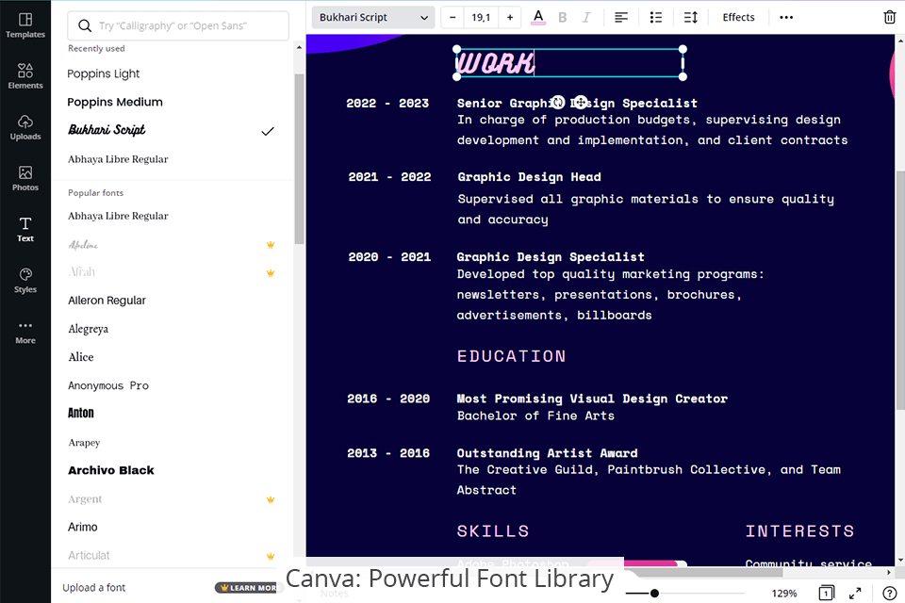The width and height of the screenshot is (905, 603).
Task: Click the SKILLS heading
Action: coord(493,530)
